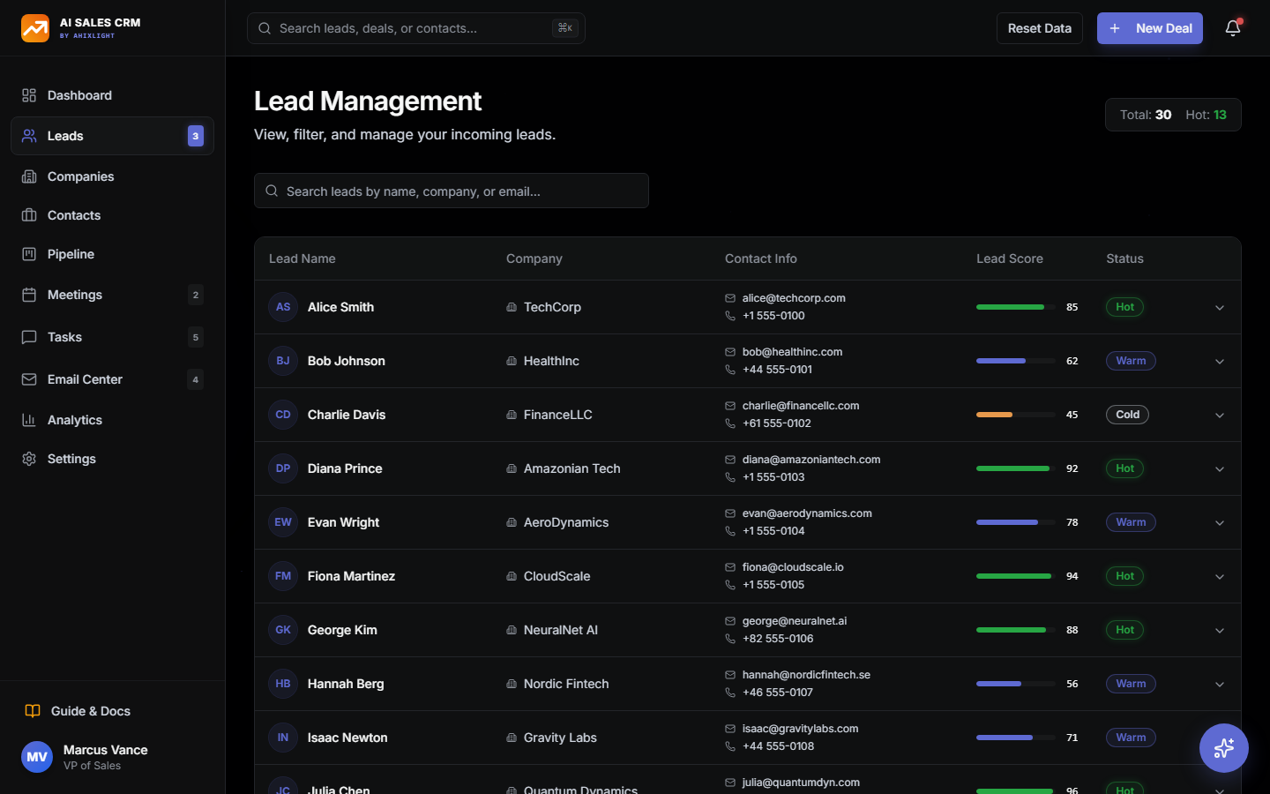Create a New Deal
Image resolution: width=1270 pixels, height=794 pixels.
pos(1150,28)
